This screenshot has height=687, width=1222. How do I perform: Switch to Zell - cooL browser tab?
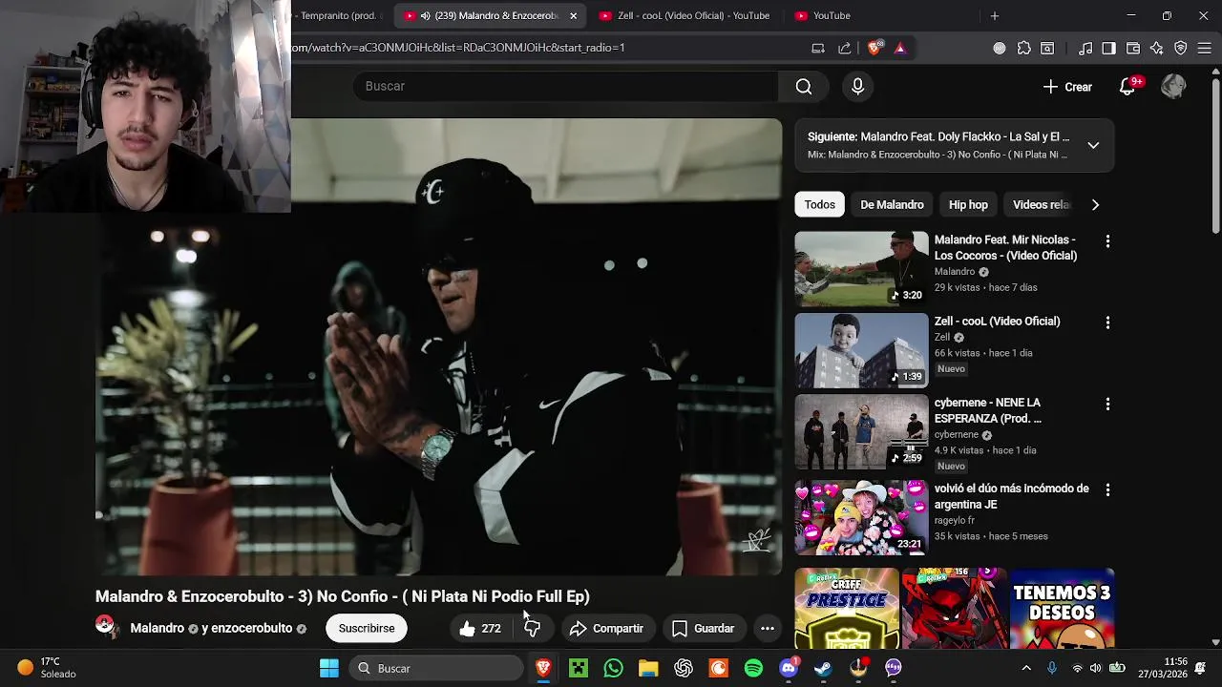(684, 16)
